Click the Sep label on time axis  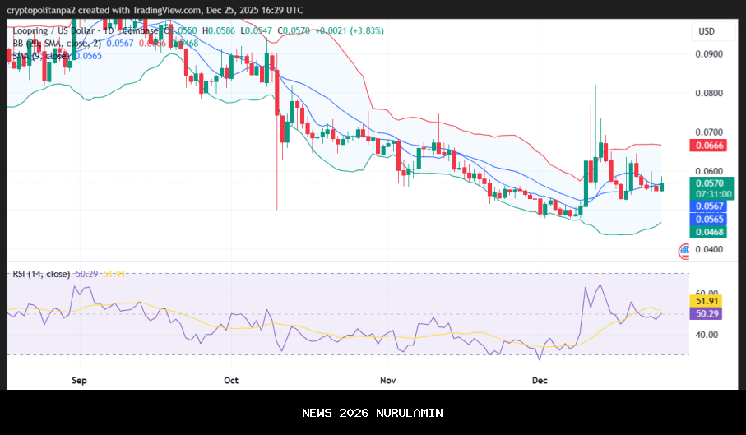pyautogui.click(x=80, y=381)
